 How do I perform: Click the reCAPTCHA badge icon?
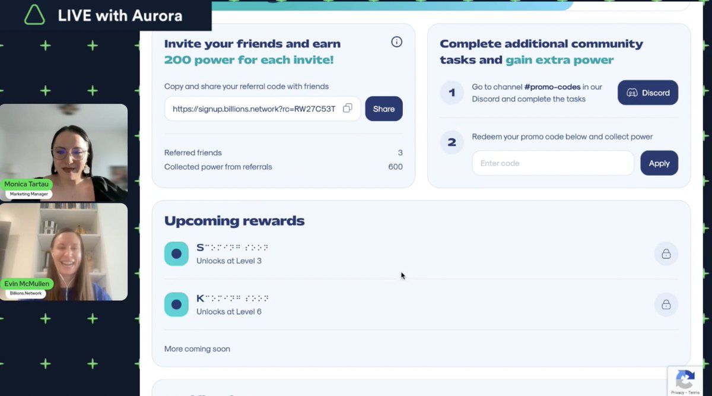coord(685,379)
